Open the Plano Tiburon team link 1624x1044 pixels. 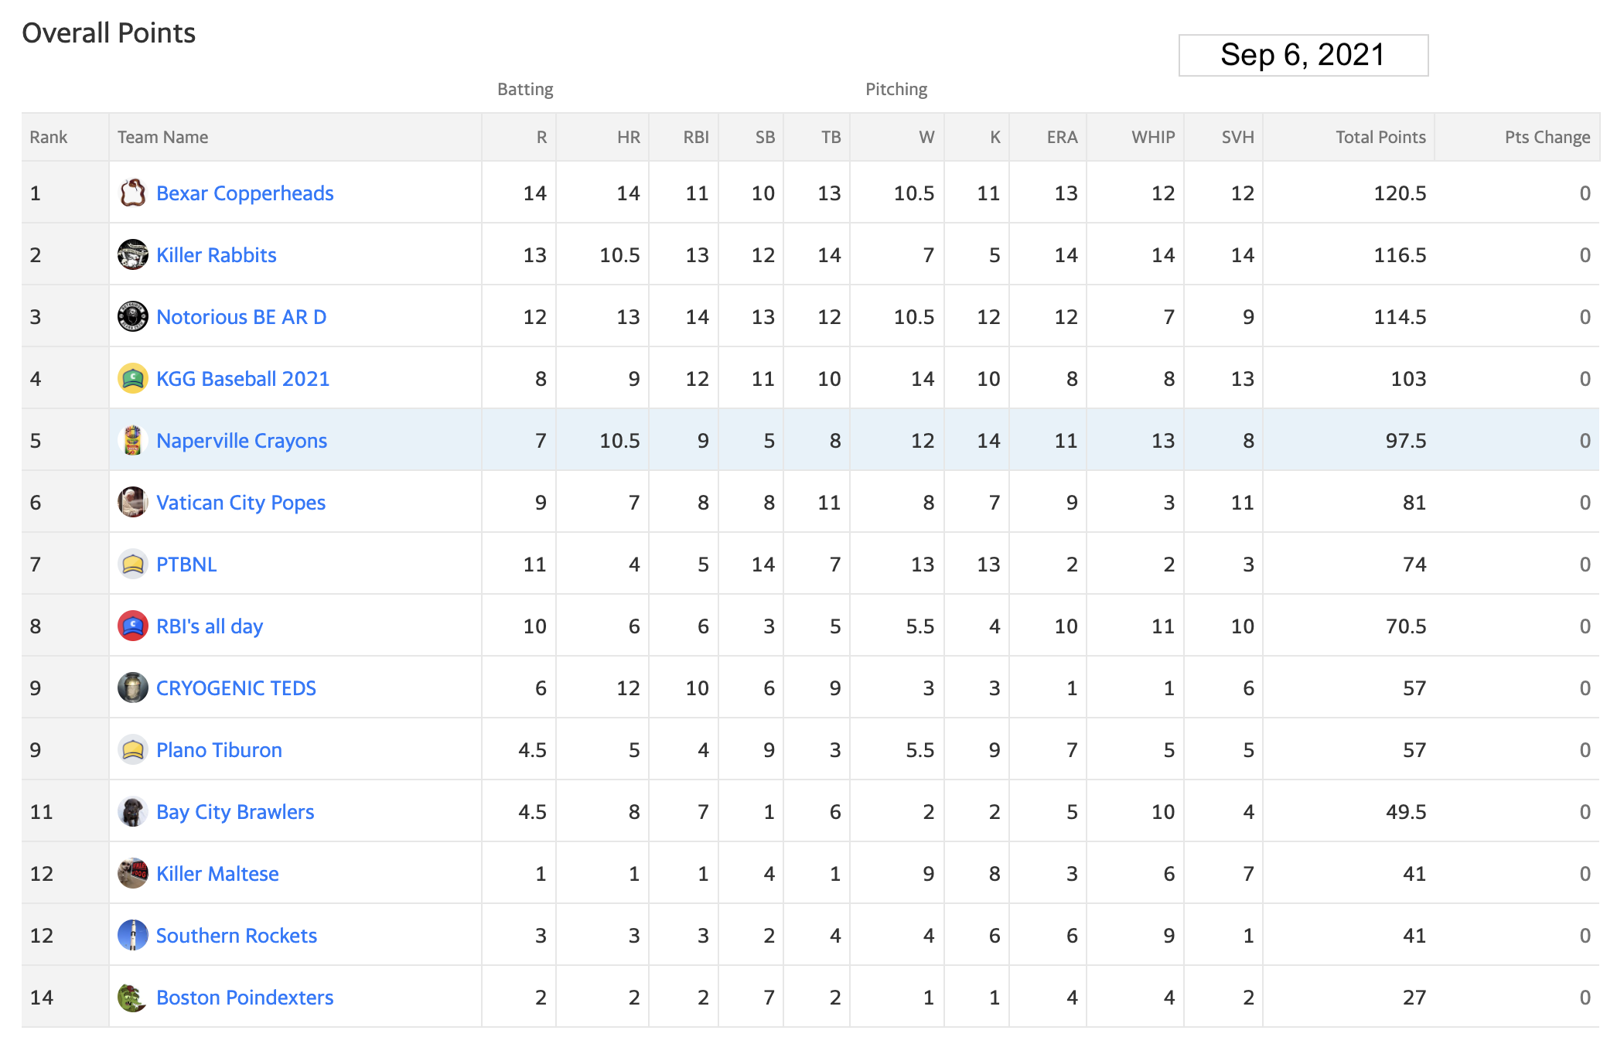click(219, 750)
